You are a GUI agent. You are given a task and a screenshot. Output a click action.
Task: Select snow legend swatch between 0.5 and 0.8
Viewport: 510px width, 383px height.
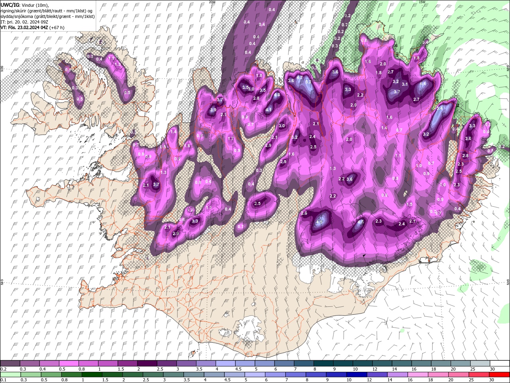click(x=69, y=363)
